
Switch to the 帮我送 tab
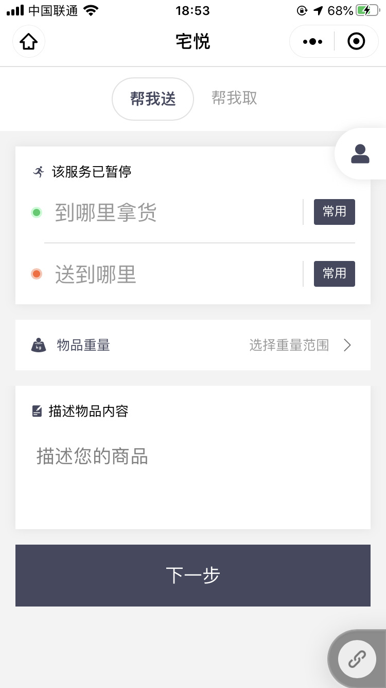tap(153, 99)
